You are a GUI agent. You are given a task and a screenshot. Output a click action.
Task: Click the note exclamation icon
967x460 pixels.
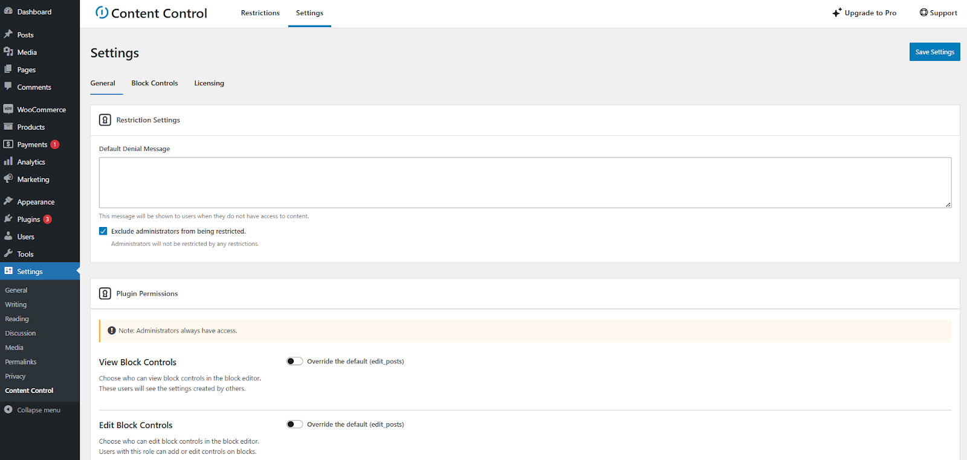click(x=112, y=330)
